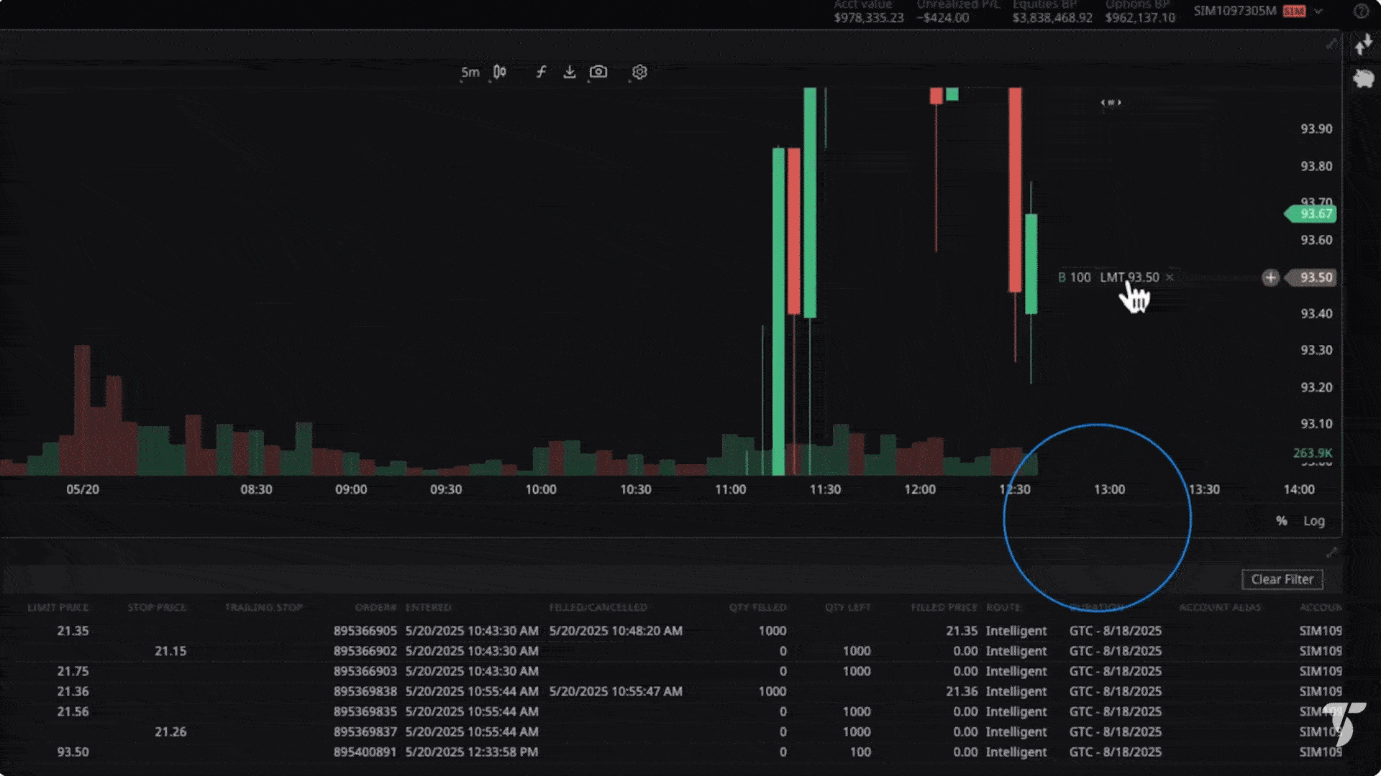This screenshot has height=776, width=1381.
Task: Click the scroll-to-latest chart arrows
Action: click(1111, 103)
